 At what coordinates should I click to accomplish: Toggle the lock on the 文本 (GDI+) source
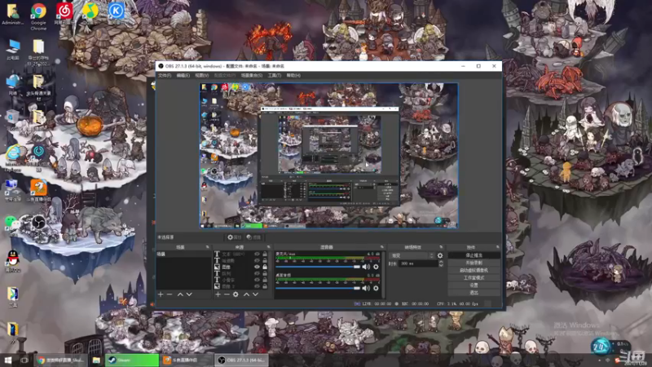tap(265, 254)
